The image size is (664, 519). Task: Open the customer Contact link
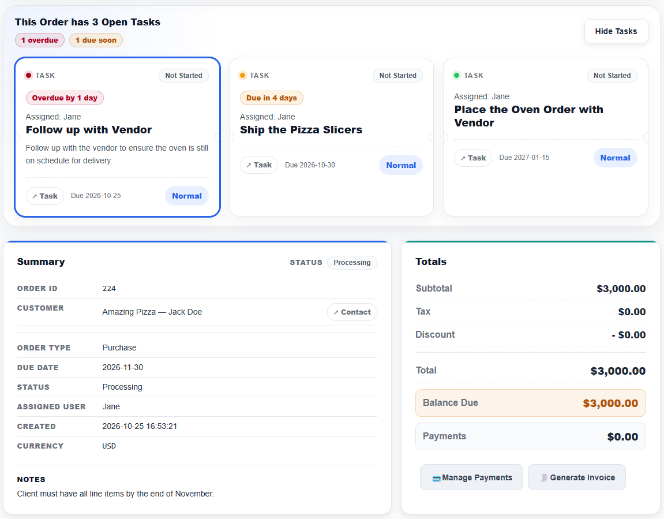[x=352, y=312]
